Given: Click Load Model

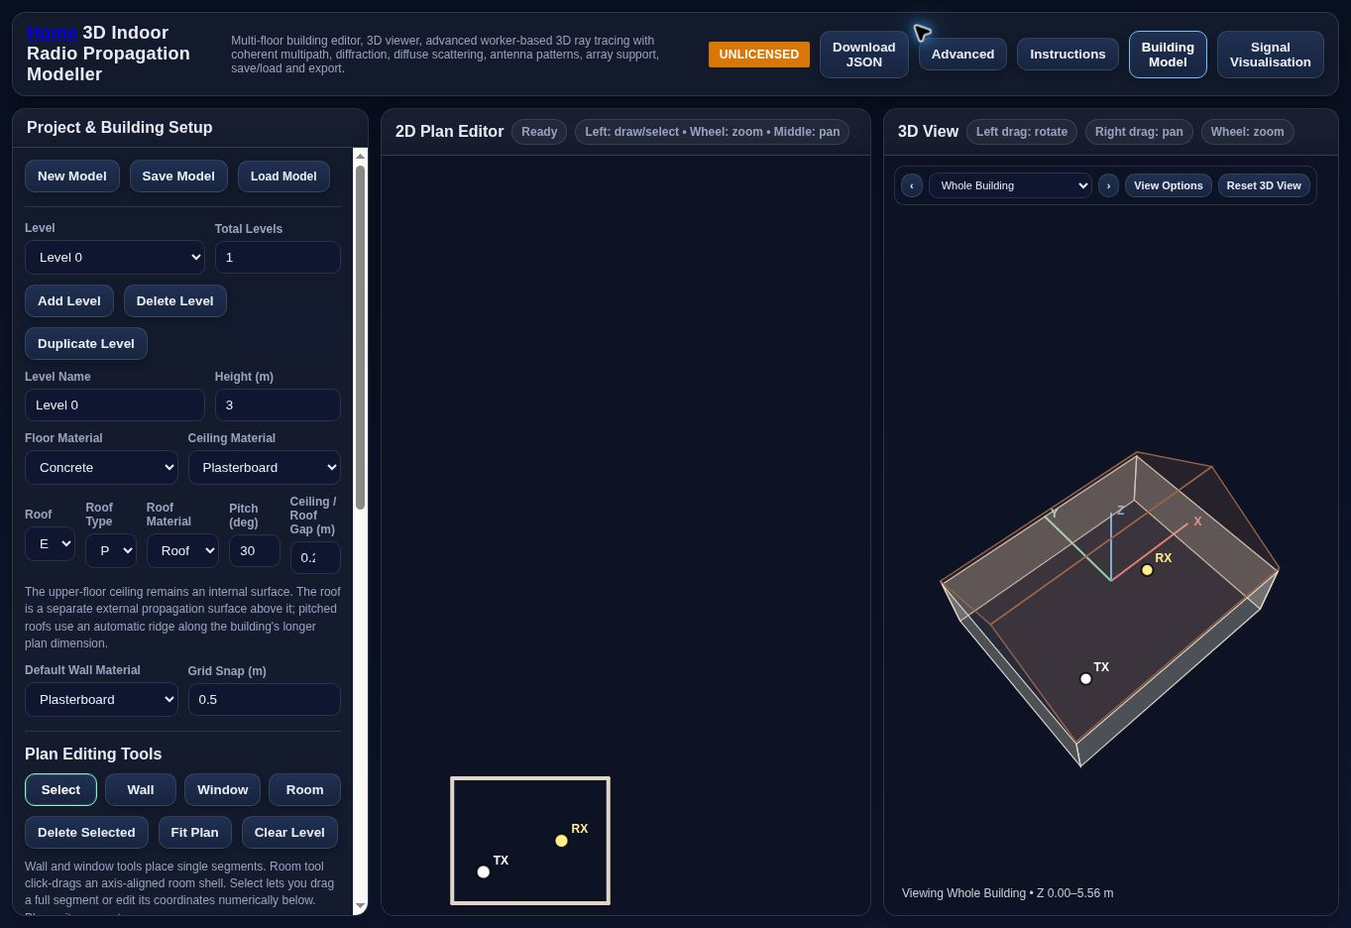Looking at the screenshot, I should (x=283, y=176).
